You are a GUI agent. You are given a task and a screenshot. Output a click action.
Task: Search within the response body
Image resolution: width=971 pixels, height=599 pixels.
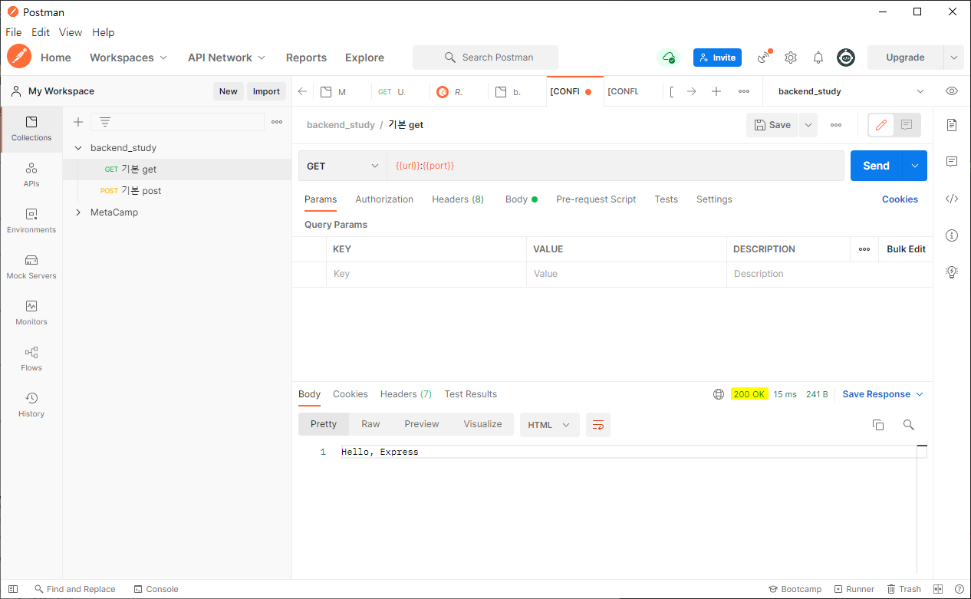[909, 425]
